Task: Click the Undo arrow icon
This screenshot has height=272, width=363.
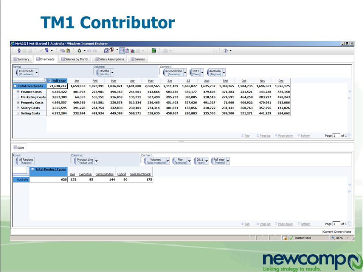Action: (x=89, y=51)
